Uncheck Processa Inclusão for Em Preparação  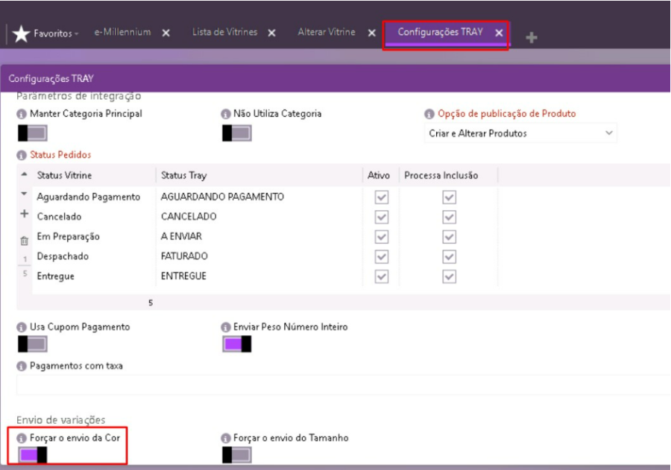[450, 237]
